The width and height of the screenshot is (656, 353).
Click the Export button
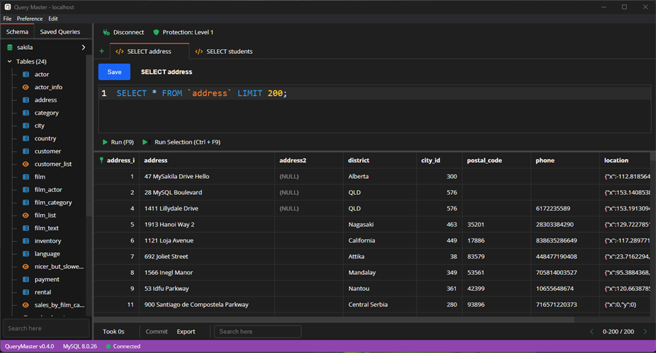186,332
